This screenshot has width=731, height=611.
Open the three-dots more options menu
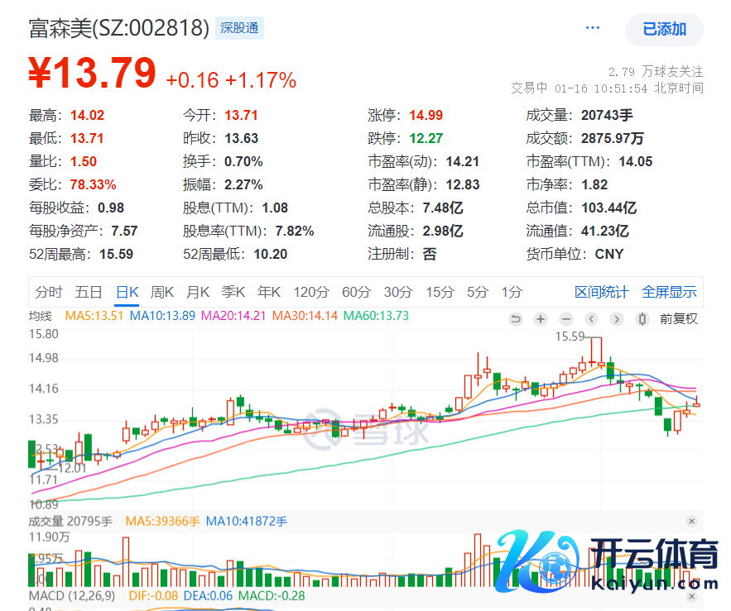pos(592,28)
